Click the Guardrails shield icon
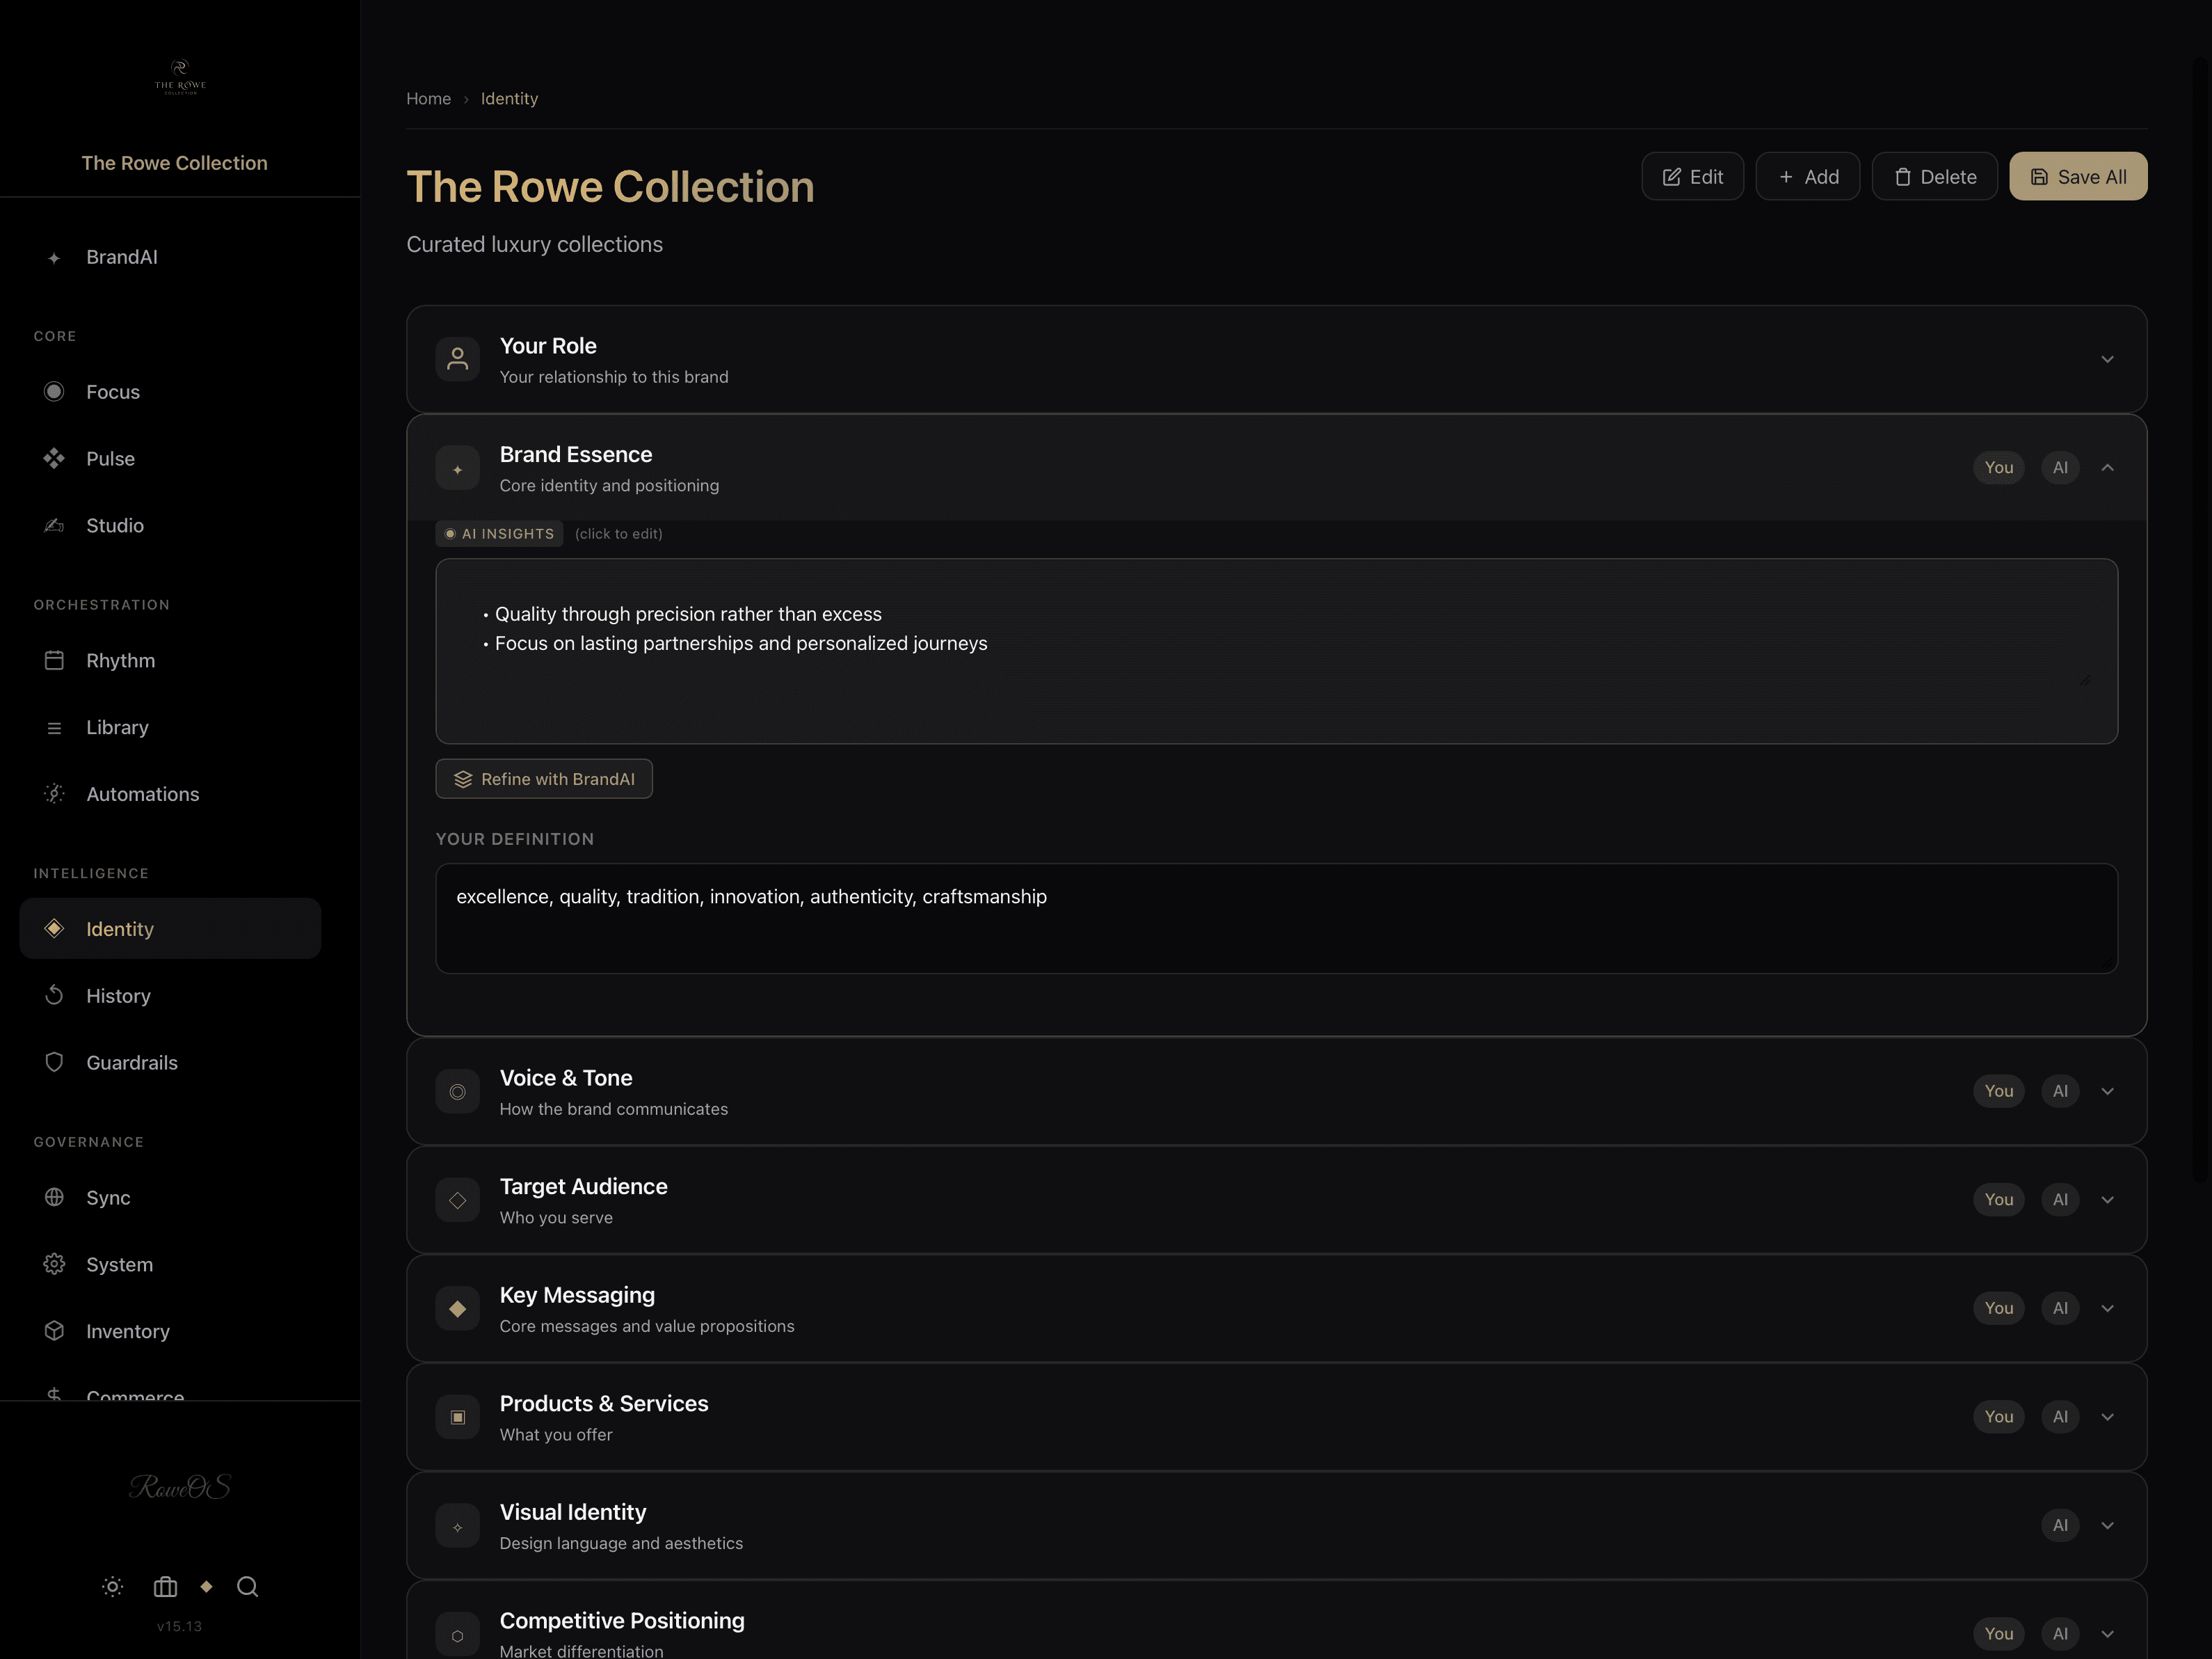The width and height of the screenshot is (2212, 1659). point(54,1062)
